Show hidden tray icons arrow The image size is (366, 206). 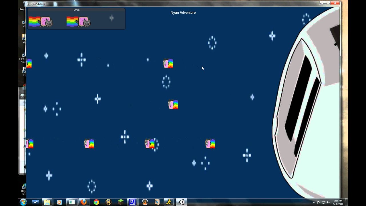tap(314, 202)
